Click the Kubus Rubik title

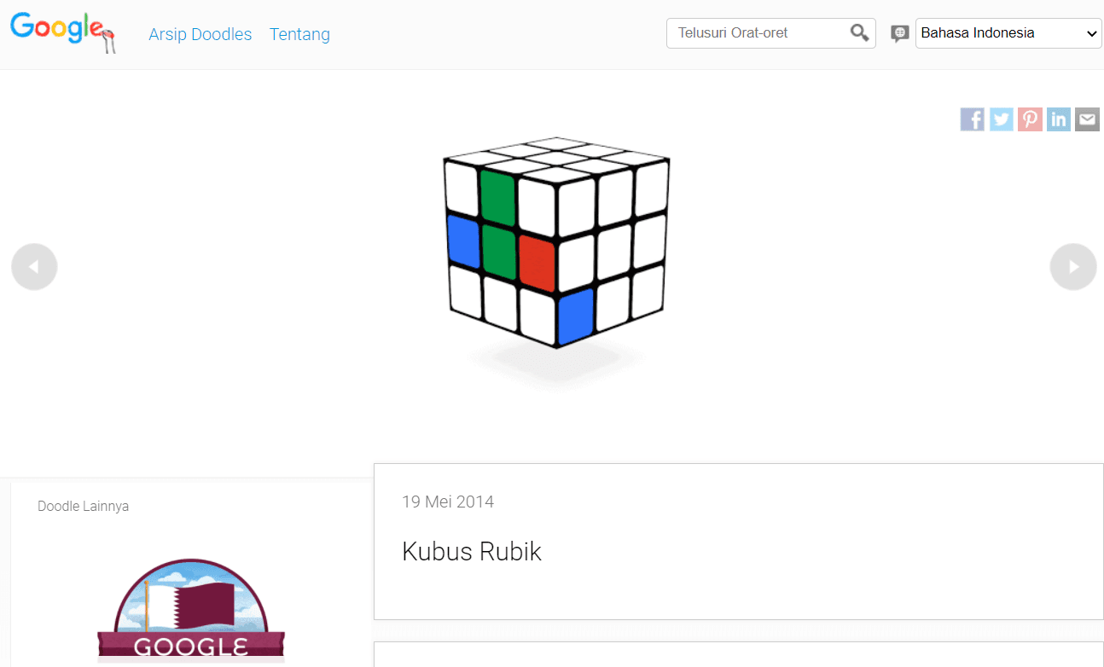(x=471, y=552)
